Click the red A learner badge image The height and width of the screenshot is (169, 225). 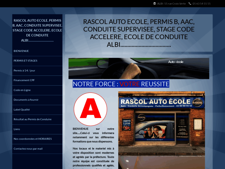(x=90, y=109)
